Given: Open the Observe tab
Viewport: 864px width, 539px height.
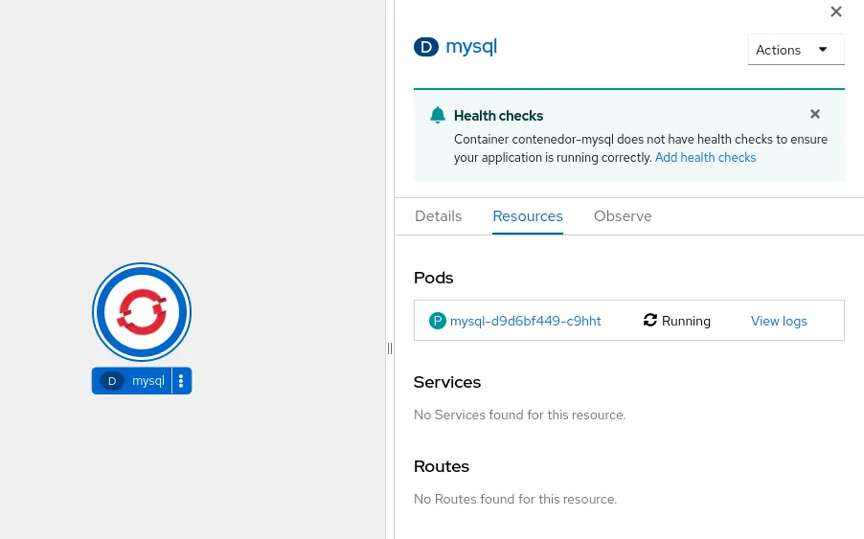Looking at the screenshot, I should (x=623, y=216).
